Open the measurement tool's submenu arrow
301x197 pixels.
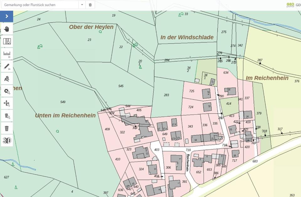(x=10, y=57)
